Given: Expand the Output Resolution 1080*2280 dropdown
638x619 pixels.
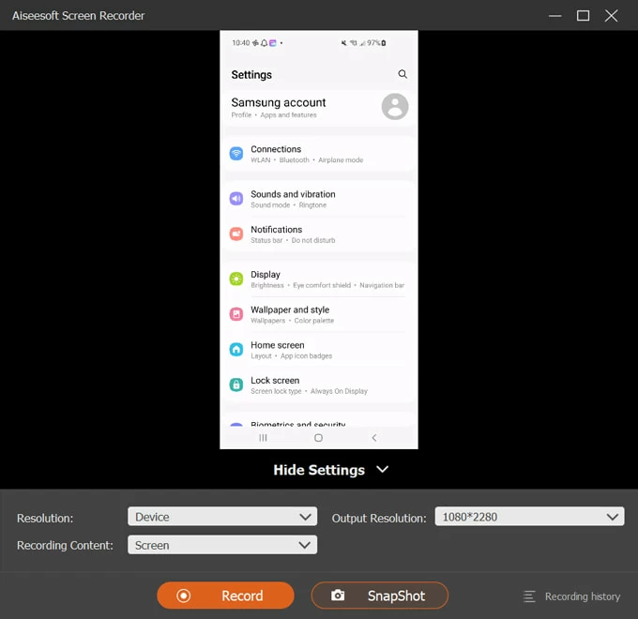Looking at the screenshot, I should tap(529, 517).
